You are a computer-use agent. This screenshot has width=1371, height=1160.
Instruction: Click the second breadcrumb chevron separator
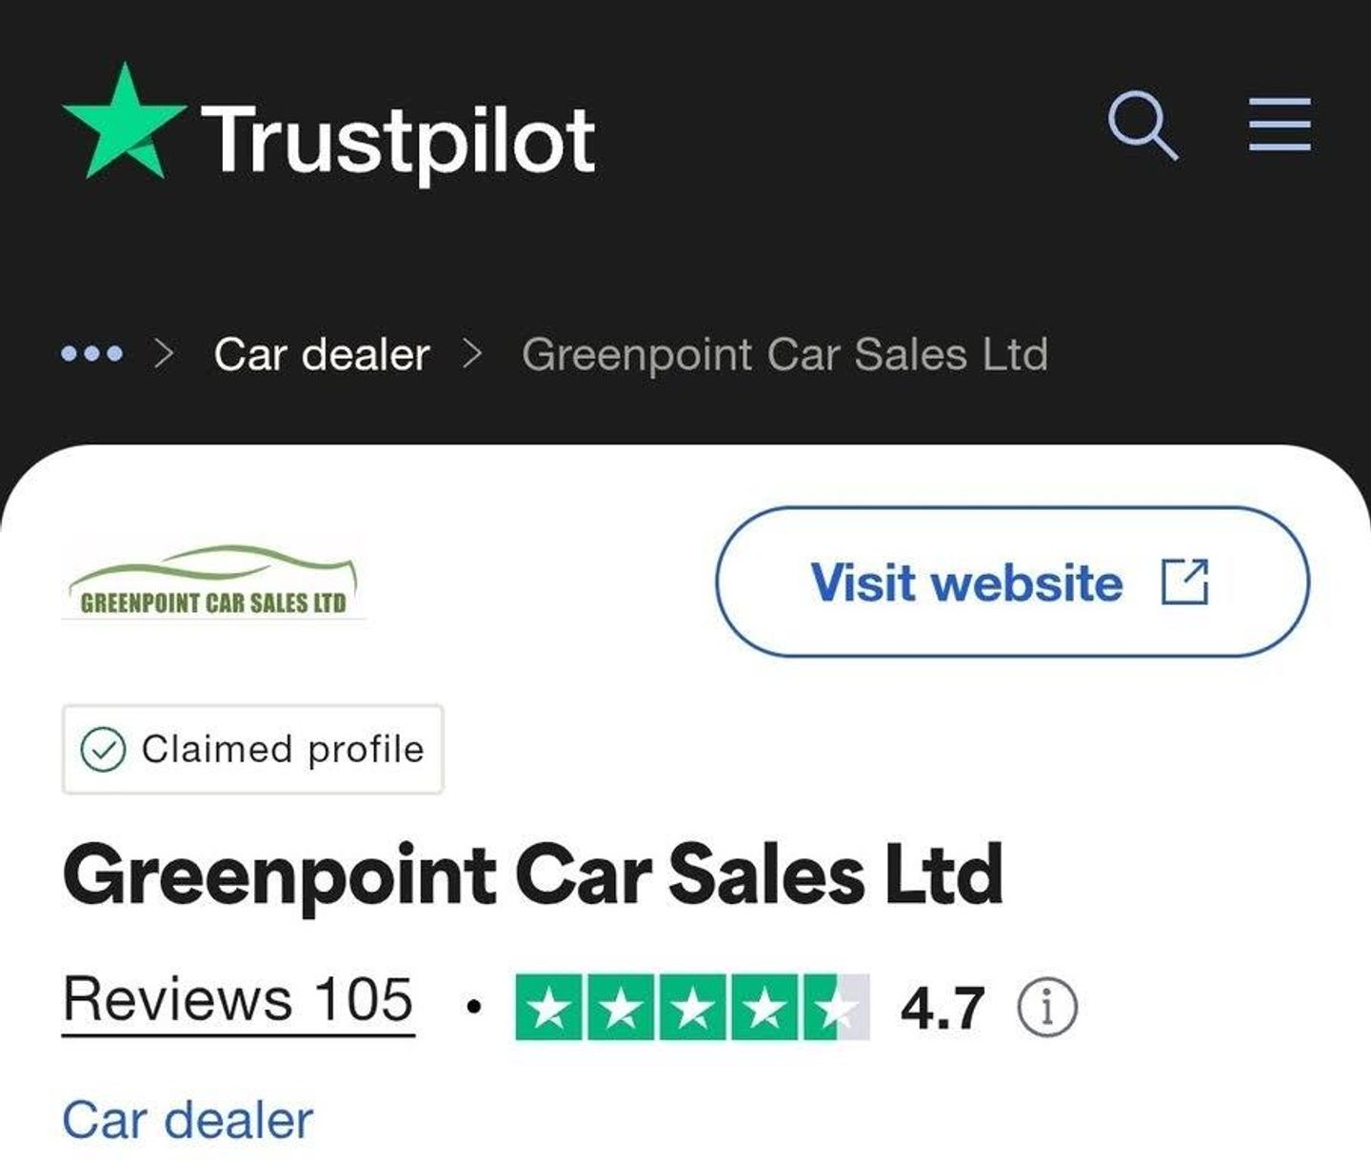coord(472,355)
